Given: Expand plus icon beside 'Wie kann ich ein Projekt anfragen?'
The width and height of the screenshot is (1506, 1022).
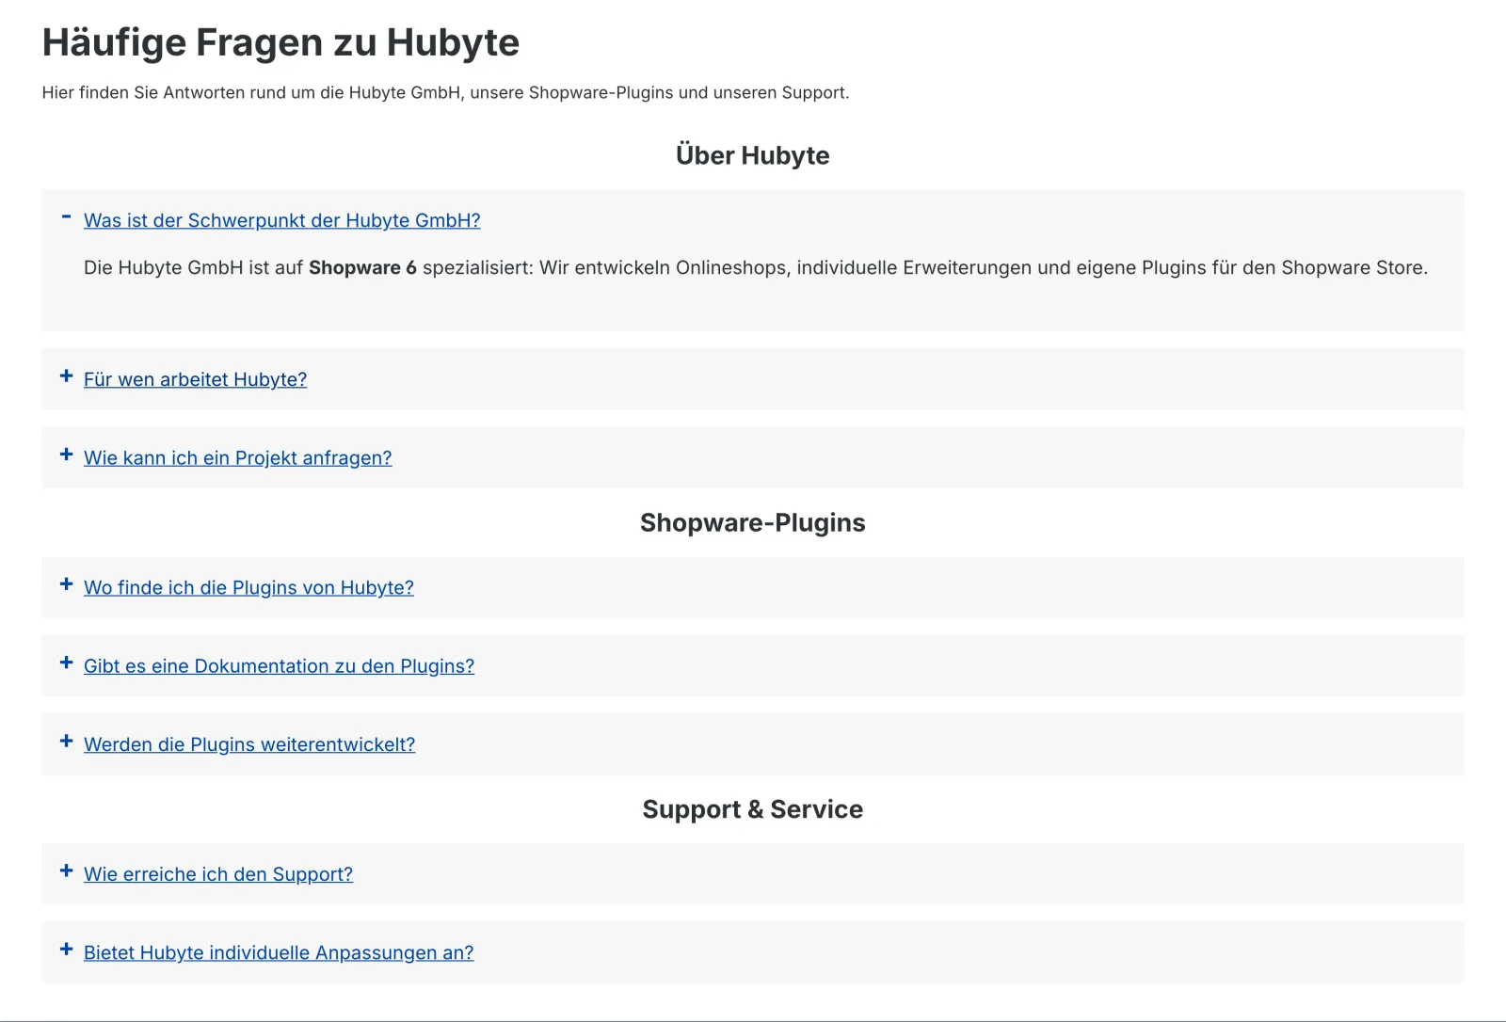Looking at the screenshot, I should tap(66, 455).
